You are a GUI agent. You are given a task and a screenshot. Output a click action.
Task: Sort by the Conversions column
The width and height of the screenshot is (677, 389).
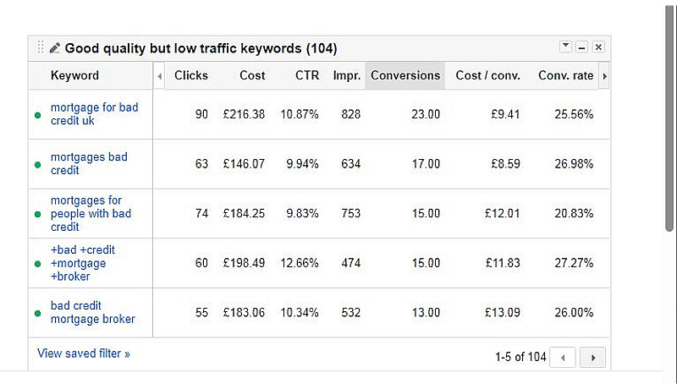[x=405, y=75]
